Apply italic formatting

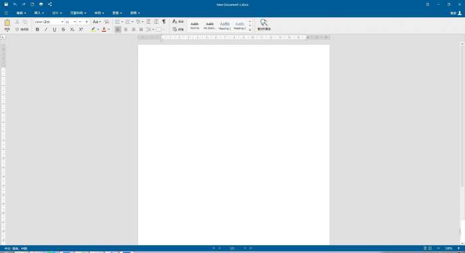coord(46,30)
